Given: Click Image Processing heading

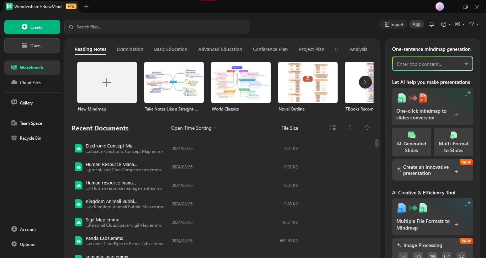Looking at the screenshot, I should point(423,245).
